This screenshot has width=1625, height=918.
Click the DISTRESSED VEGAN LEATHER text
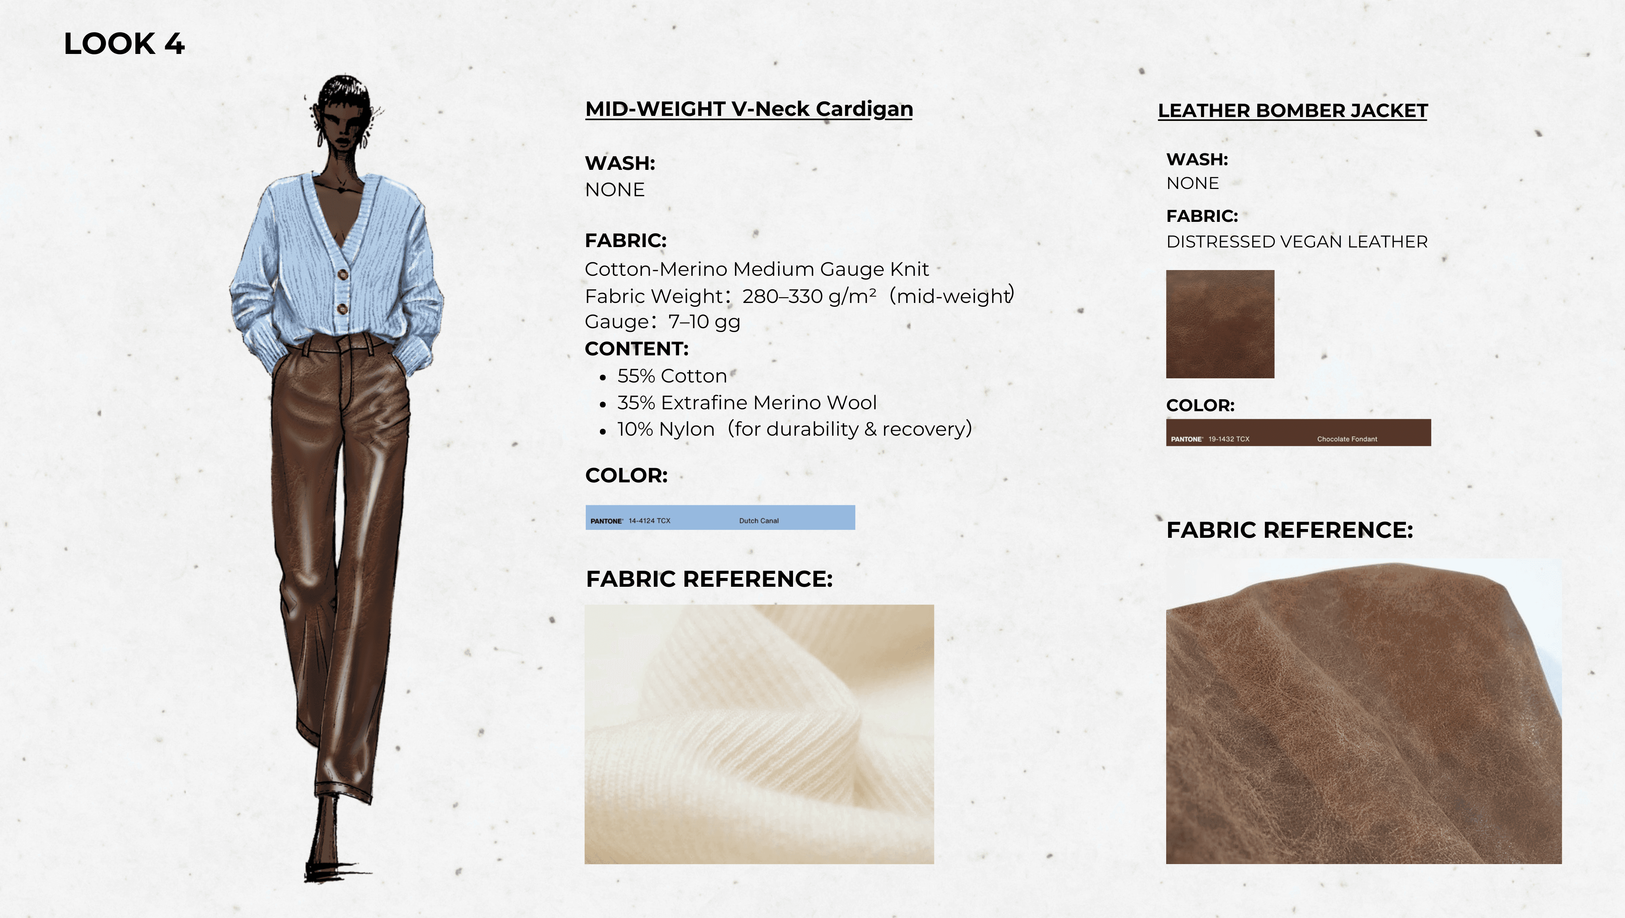1297,242
